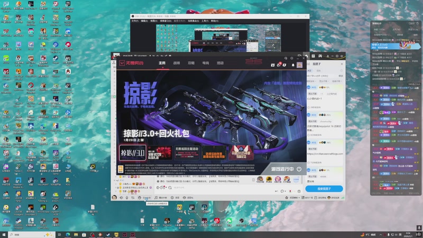The width and height of the screenshot is (423, 238).
Task: Open Steam from the taskbar
Action: tap(108, 235)
